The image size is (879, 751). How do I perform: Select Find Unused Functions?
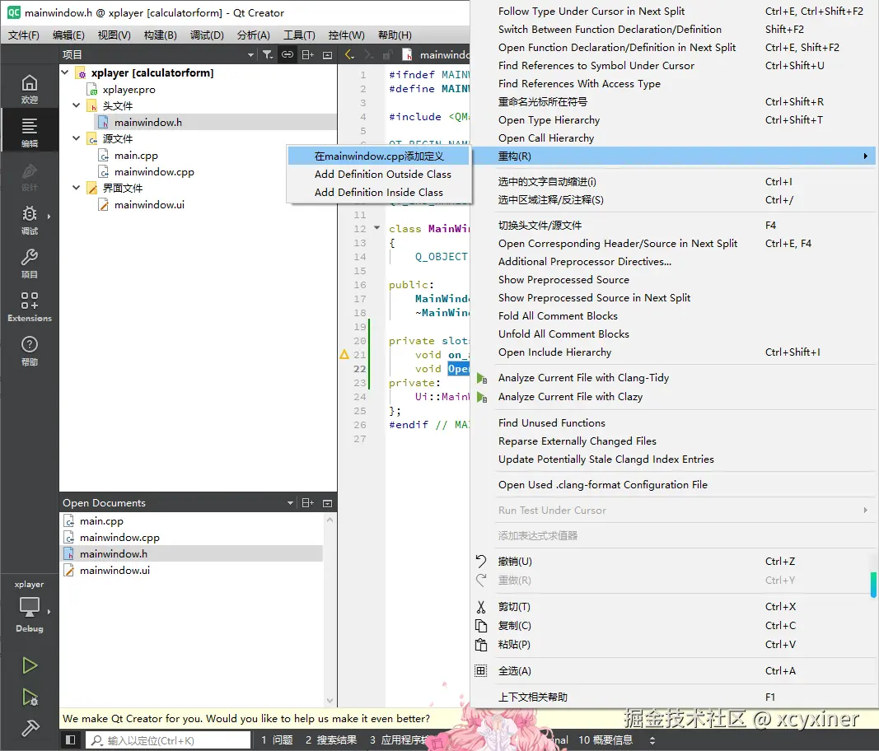tap(674, 422)
